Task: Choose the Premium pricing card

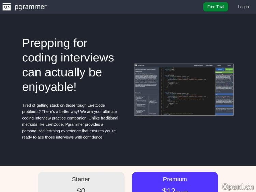Action: [175, 182]
